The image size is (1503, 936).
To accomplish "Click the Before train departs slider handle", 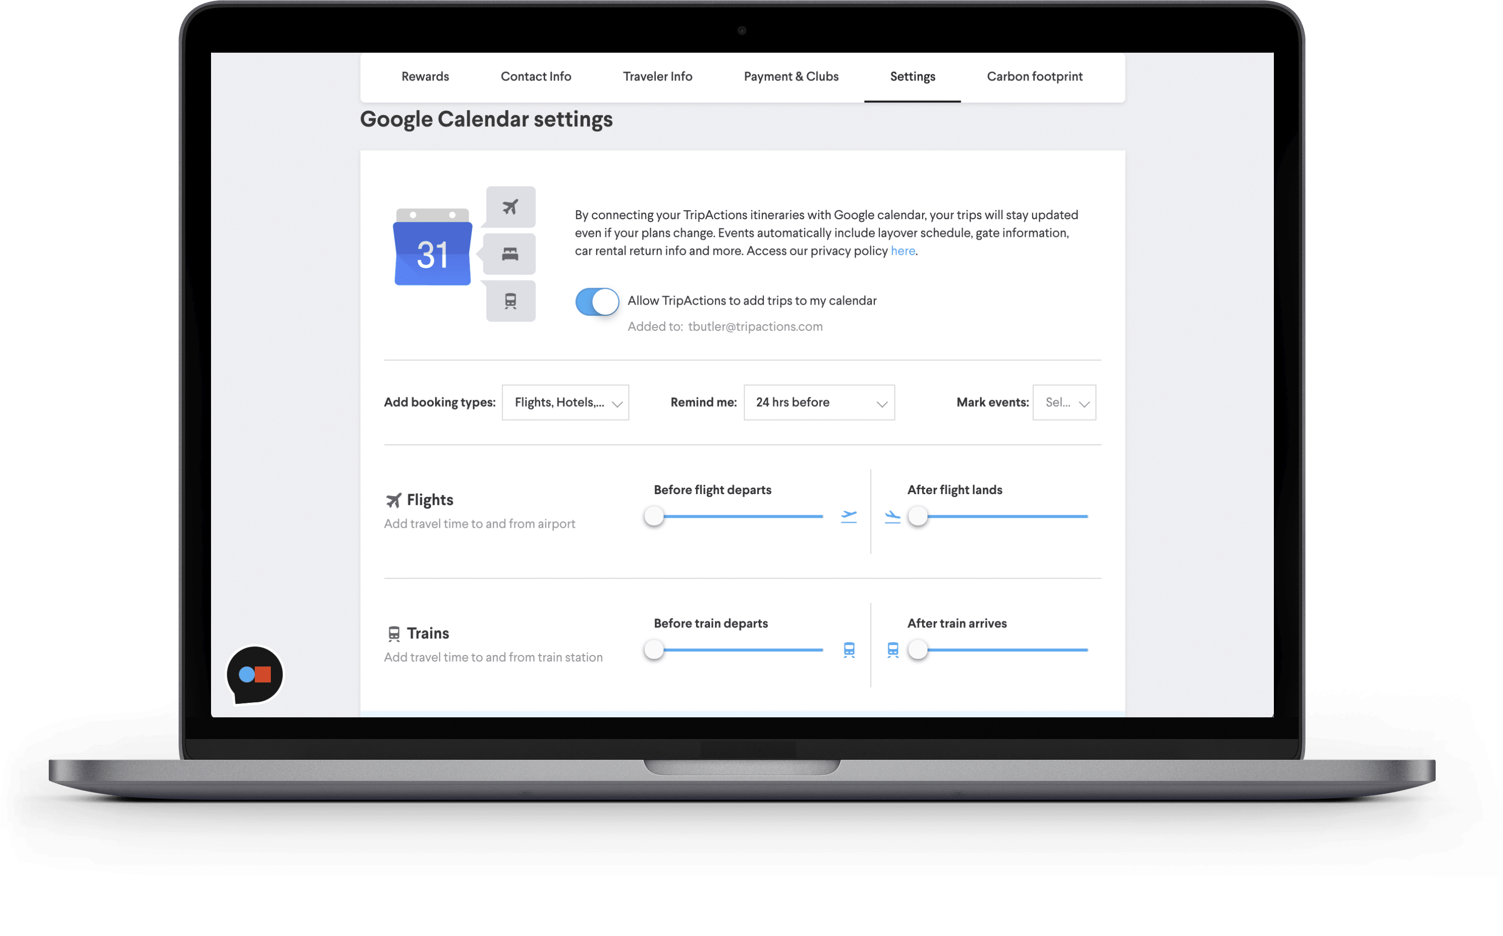I will pos(654,650).
